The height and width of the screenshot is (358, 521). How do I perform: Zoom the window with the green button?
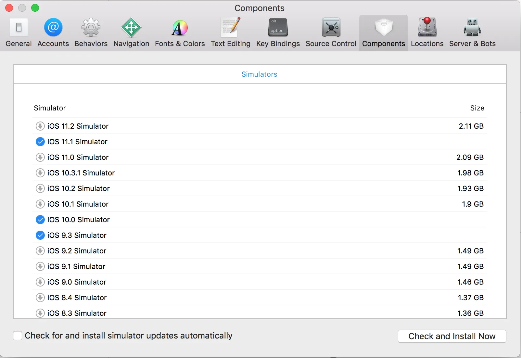click(x=35, y=8)
